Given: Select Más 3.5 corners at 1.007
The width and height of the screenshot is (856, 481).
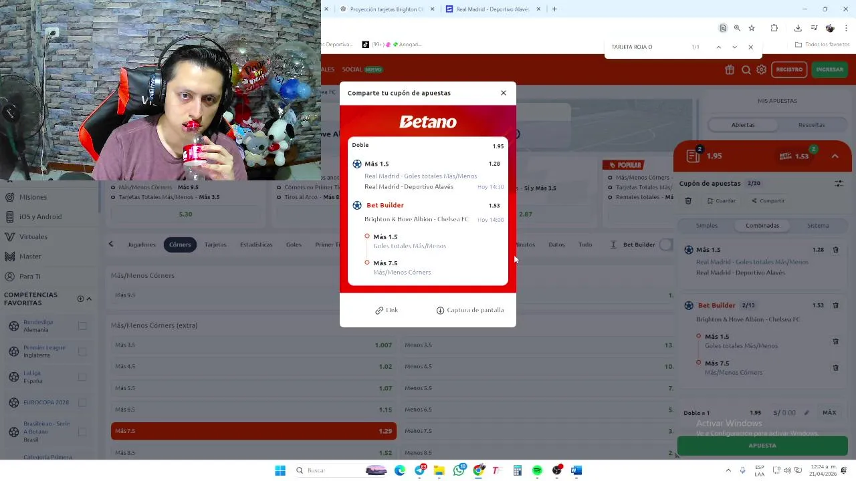Looking at the screenshot, I should [253, 345].
